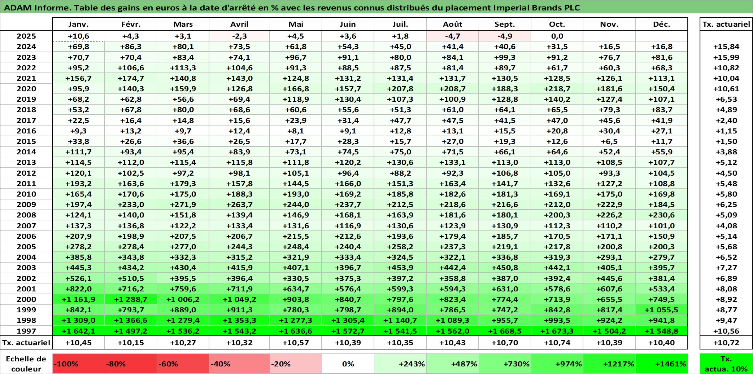Select the cell showing +822,0

pyautogui.click(x=78, y=289)
